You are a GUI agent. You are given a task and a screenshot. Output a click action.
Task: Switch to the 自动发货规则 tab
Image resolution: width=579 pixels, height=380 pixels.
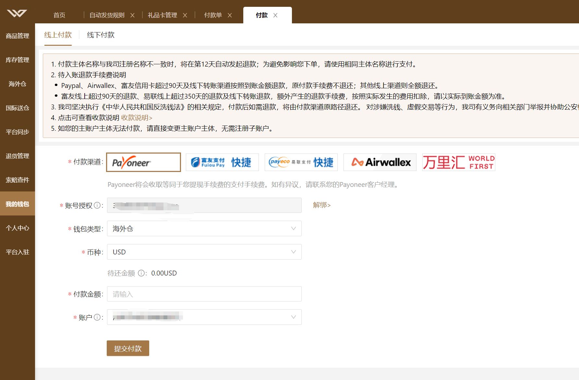click(107, 15)
